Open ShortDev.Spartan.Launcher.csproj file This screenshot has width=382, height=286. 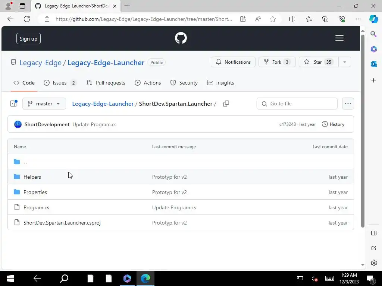[62, 223]
